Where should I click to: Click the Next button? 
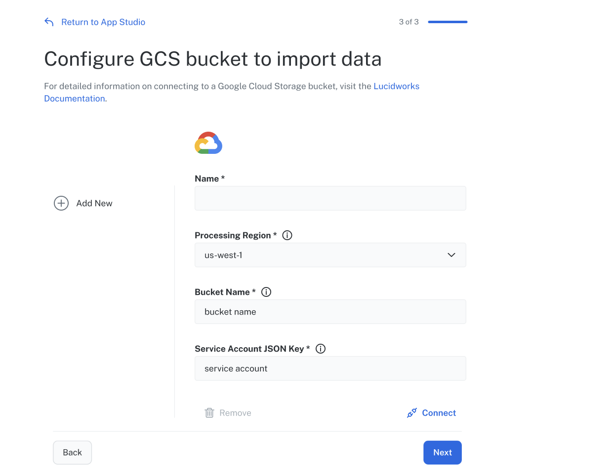click(x=442, y=452)
